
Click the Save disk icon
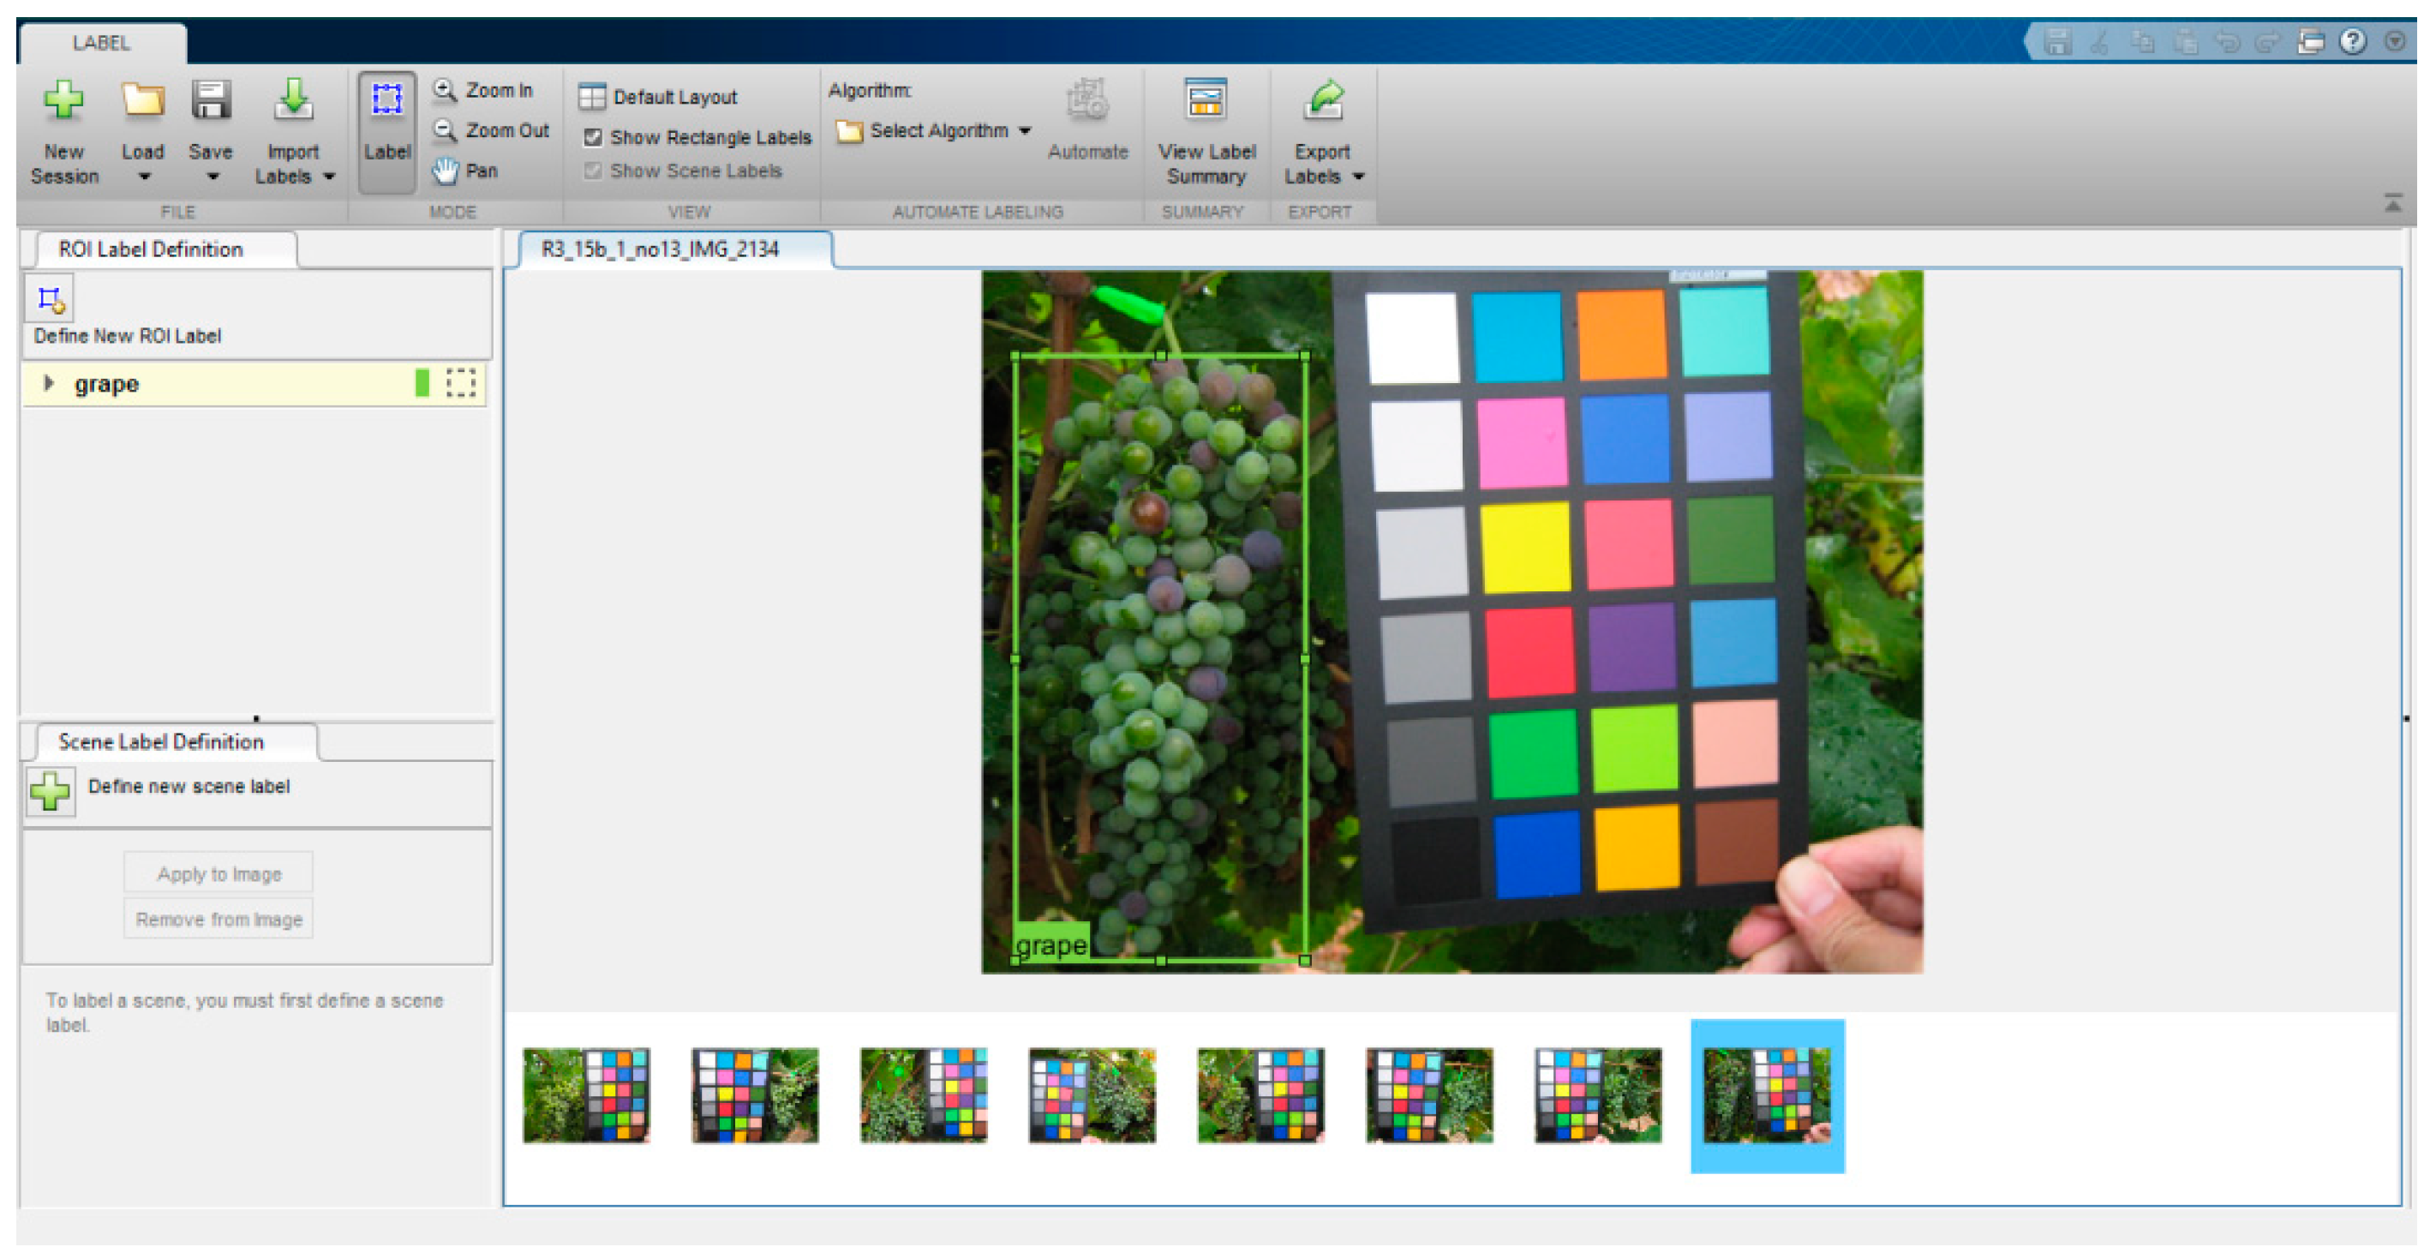tap(210, 100)
